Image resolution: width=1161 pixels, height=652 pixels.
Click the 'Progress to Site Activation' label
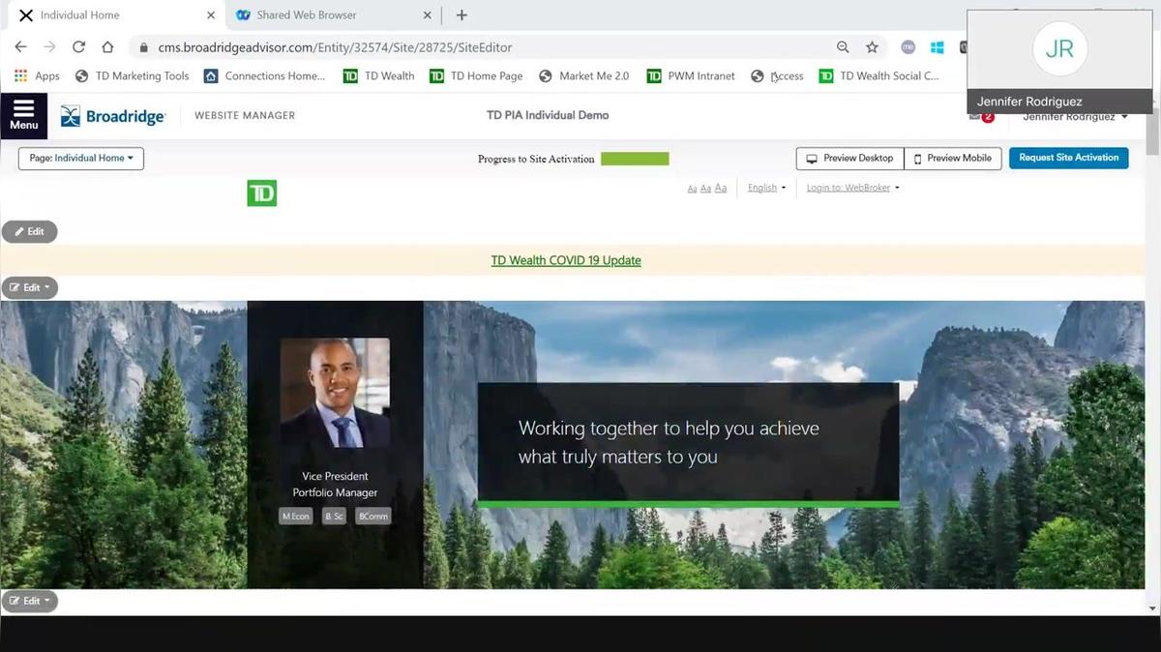click(x=536, y=159)
